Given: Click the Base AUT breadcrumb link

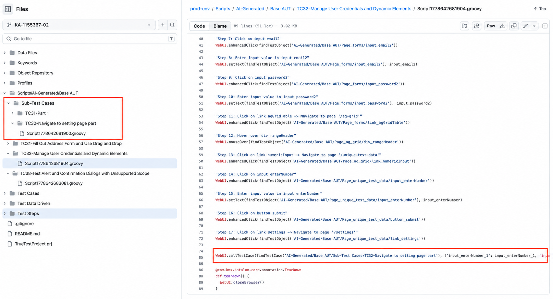Looking at the screenshot, I should coord(280,9).
